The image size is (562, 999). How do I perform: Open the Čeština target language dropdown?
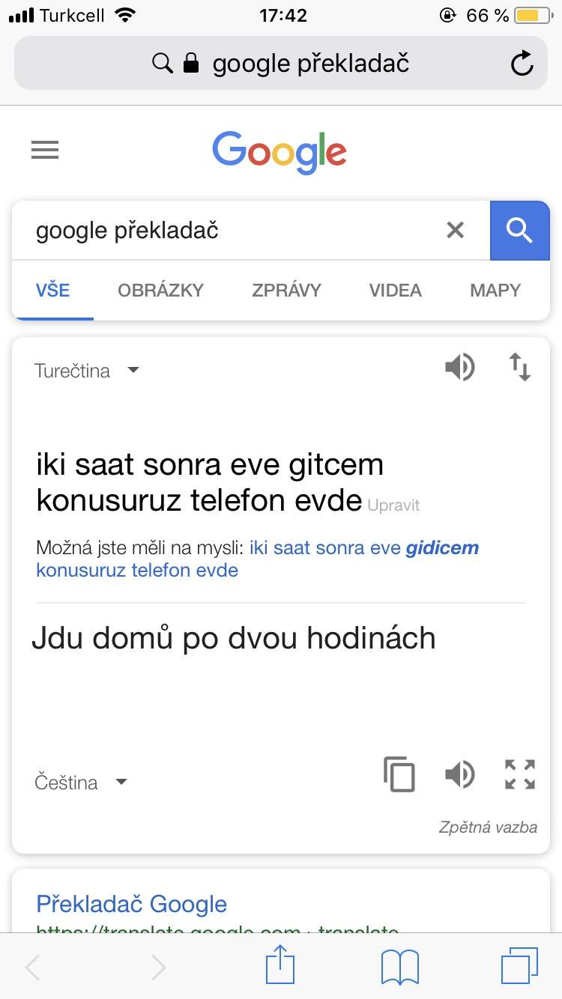point(81,783)
